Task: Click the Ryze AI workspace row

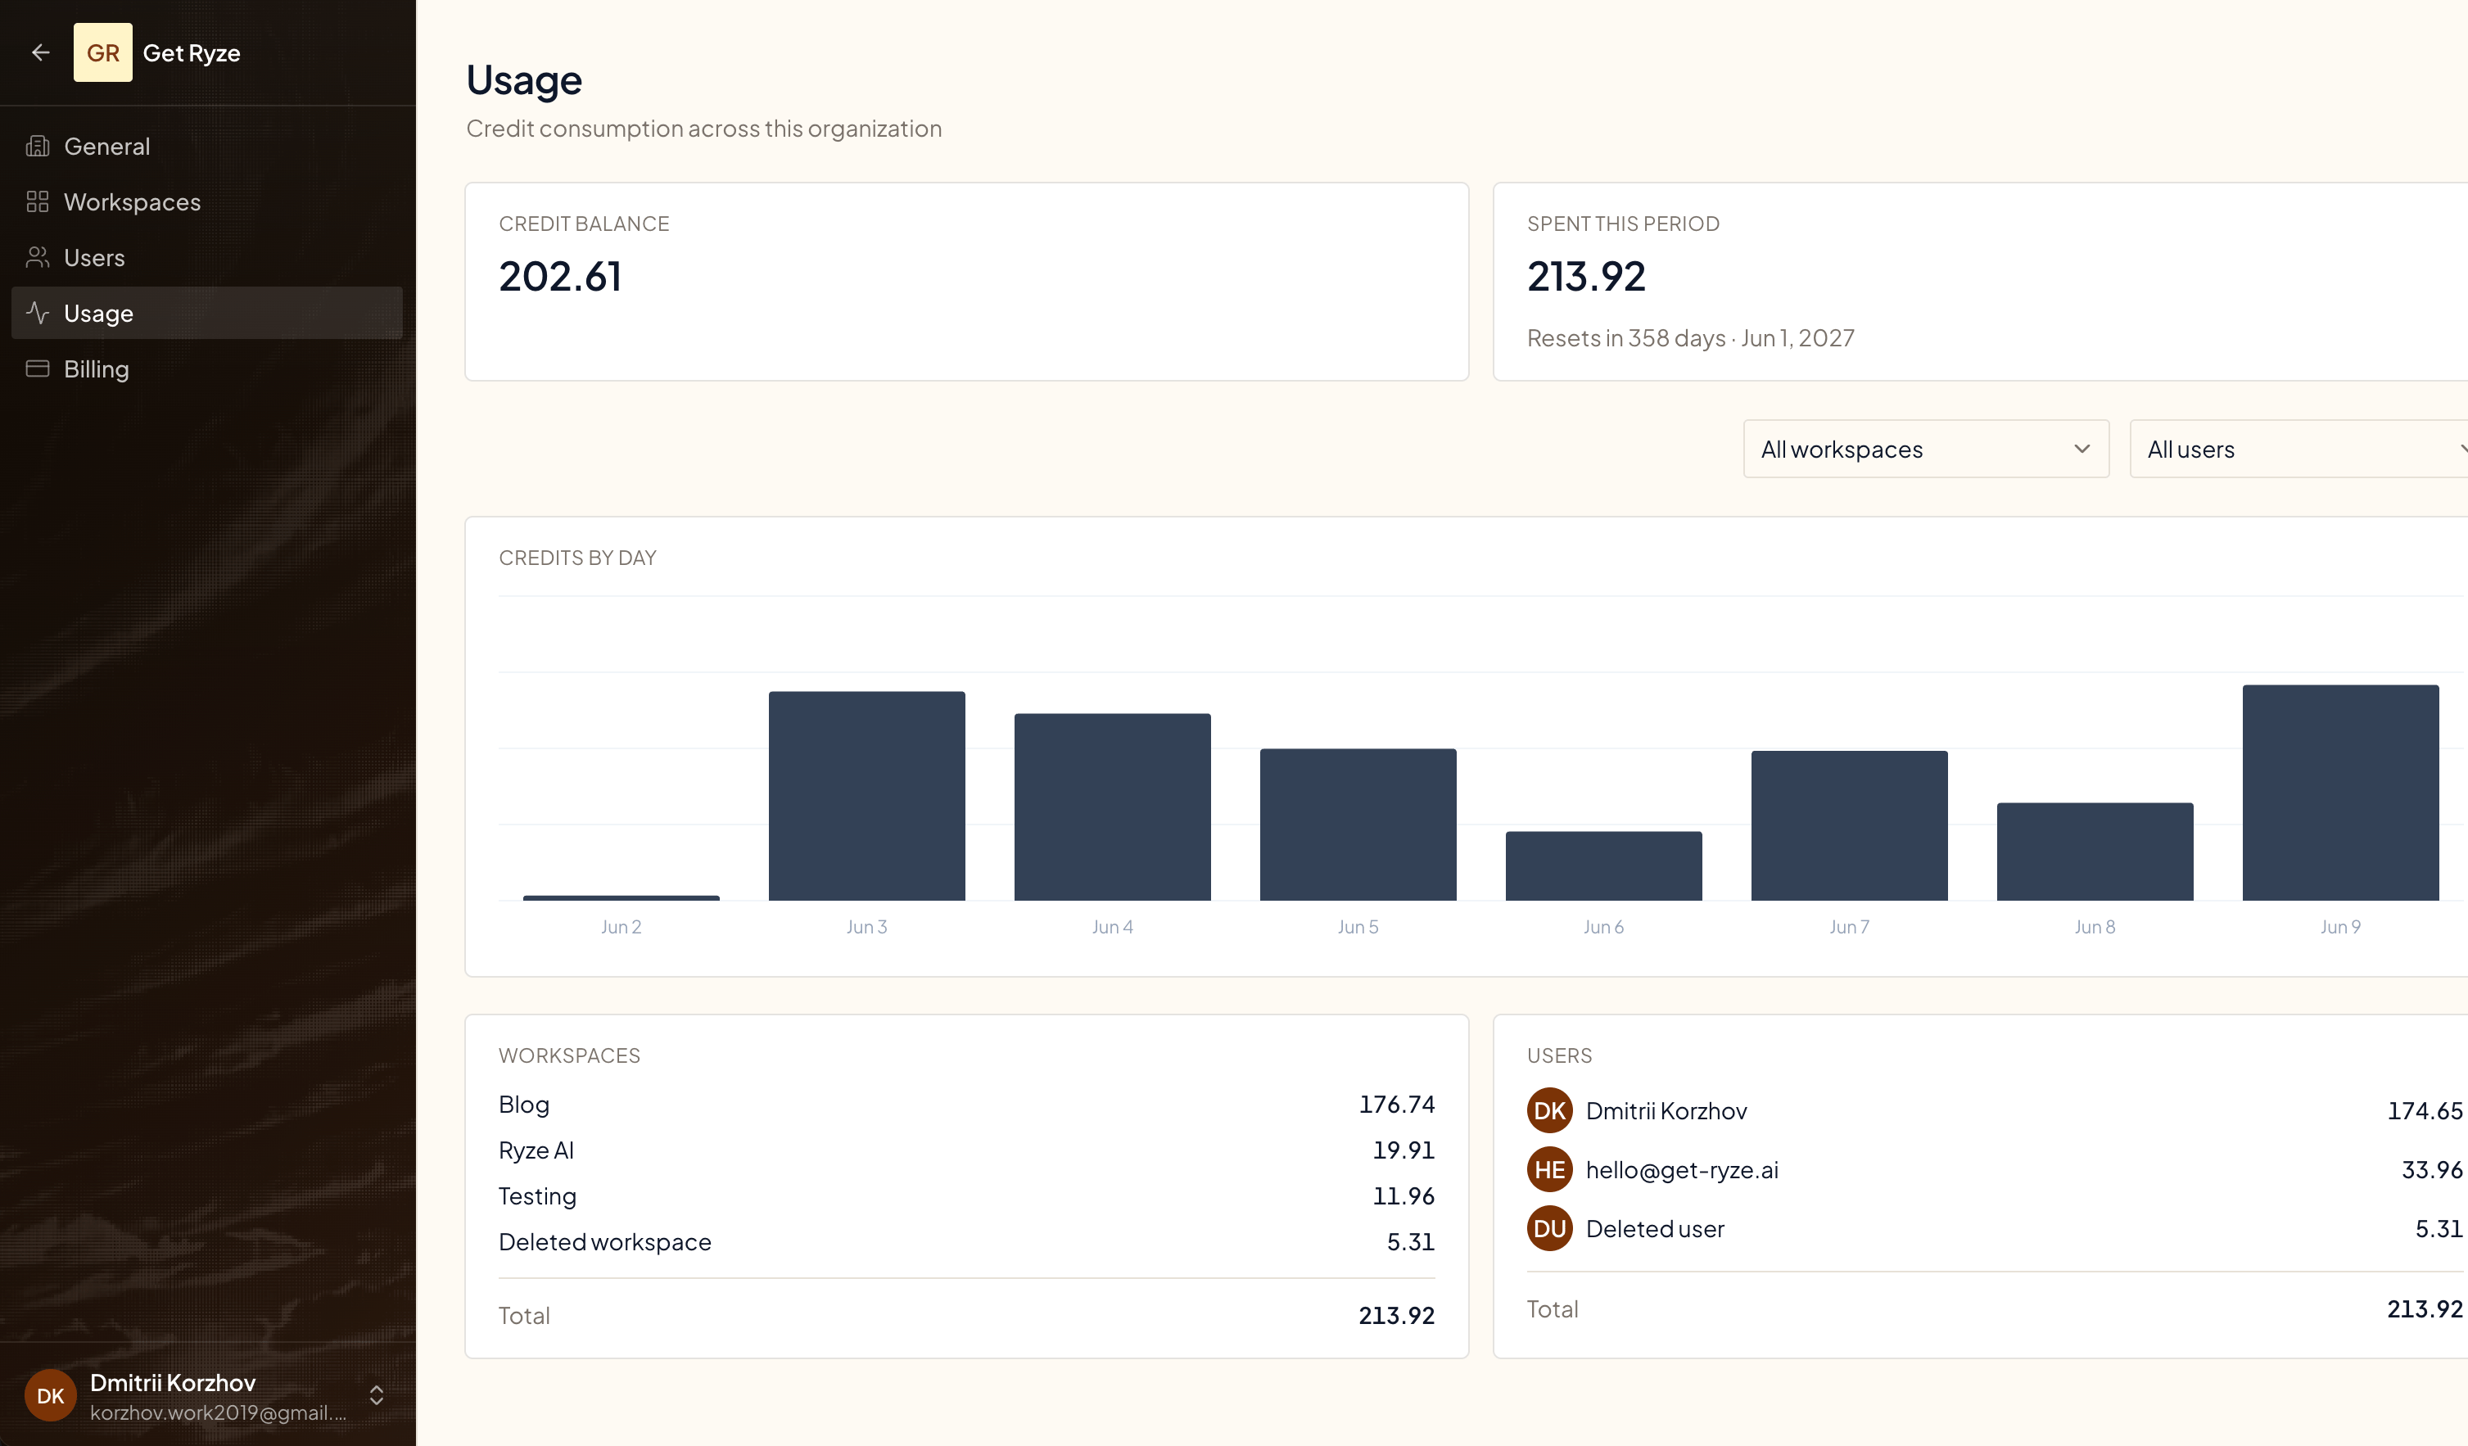Action: coord(966,1150)
